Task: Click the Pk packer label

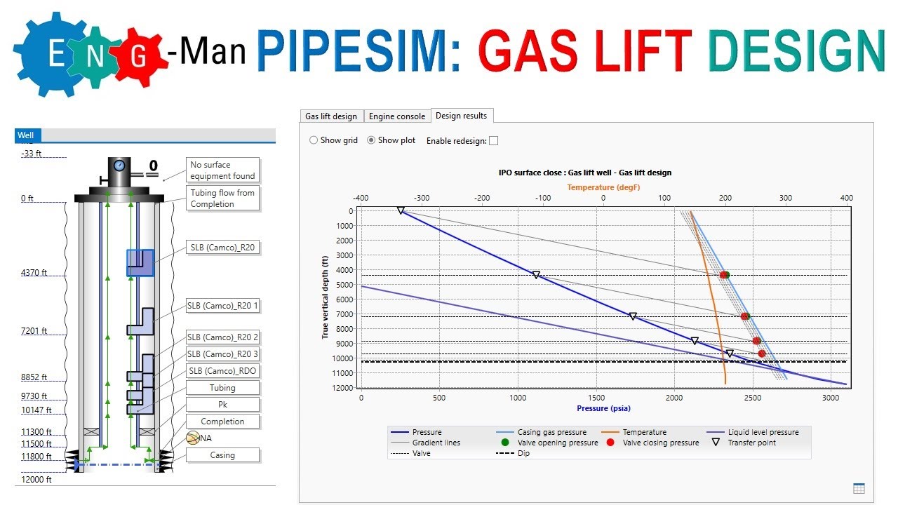Action: coord(222,405)
